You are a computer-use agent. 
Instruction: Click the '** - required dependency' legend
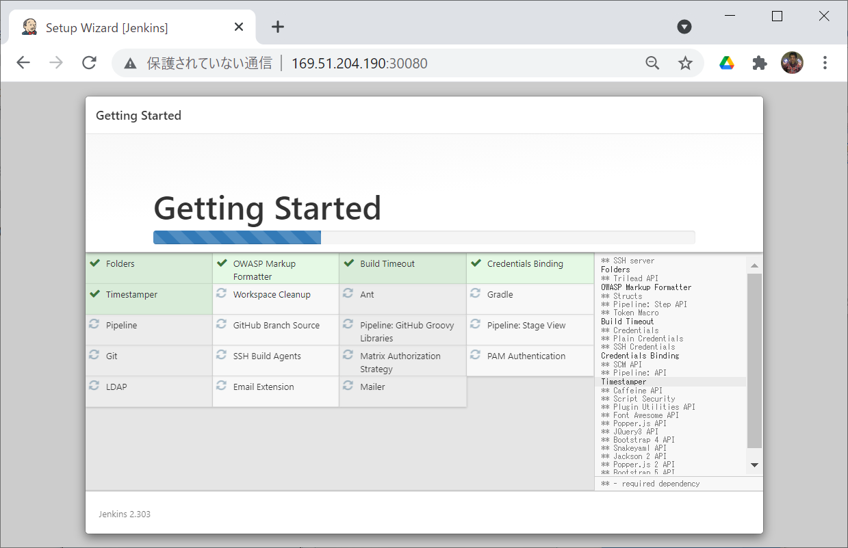(650, 484)
